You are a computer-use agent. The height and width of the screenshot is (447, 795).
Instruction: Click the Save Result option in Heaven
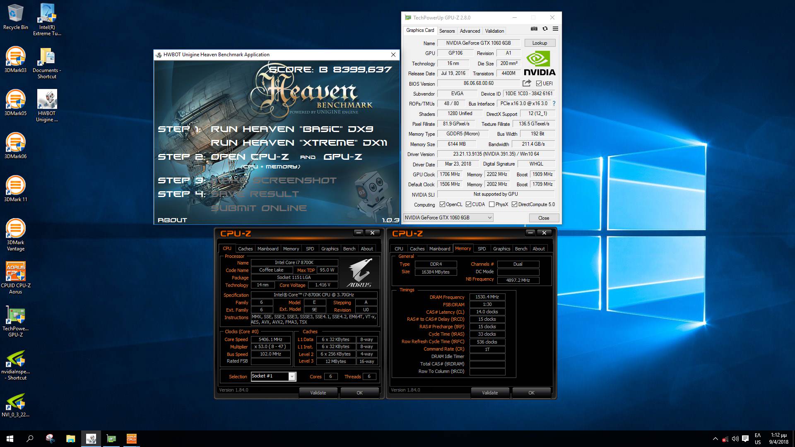[x=255, y=194]
